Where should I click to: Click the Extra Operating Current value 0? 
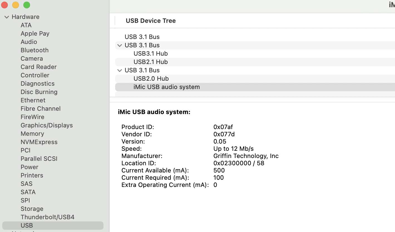[215, 185]
